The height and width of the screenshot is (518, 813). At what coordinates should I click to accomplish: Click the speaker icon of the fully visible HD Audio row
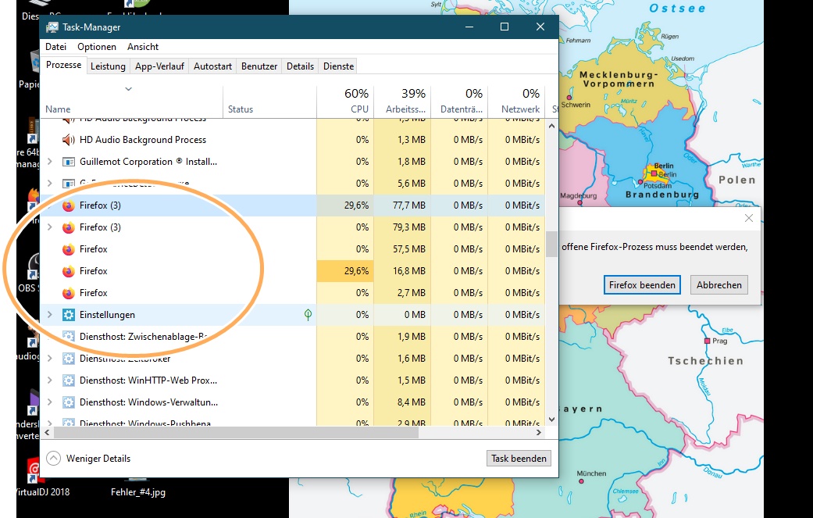point(69,140)
